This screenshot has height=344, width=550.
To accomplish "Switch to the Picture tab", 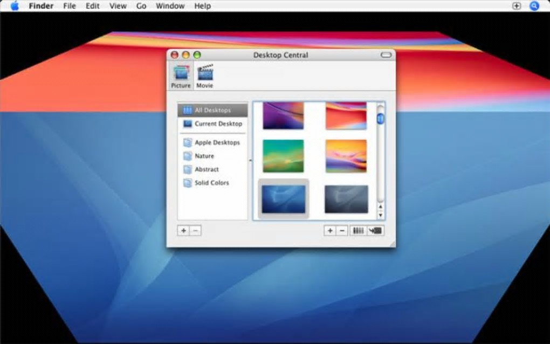I will click(181, 76).
